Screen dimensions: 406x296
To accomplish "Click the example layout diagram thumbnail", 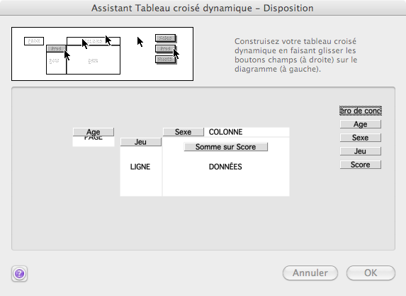I will 102,54.
